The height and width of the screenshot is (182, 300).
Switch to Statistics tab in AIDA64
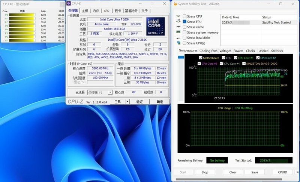277,51
